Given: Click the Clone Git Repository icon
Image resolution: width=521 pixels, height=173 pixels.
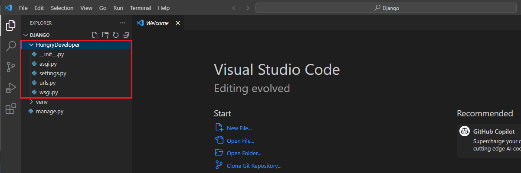Looking at the screenshot, I should click(219, 165).
